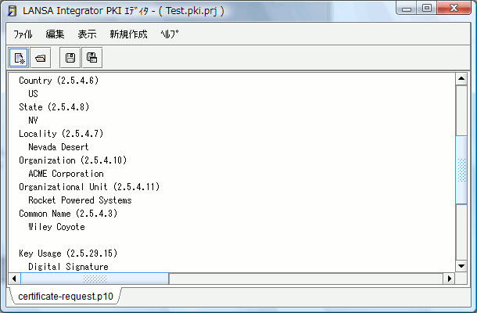477x313 pixels.
Task: Click the Save floppy disk toolbar icon
Action: click(x=70, y=58)
